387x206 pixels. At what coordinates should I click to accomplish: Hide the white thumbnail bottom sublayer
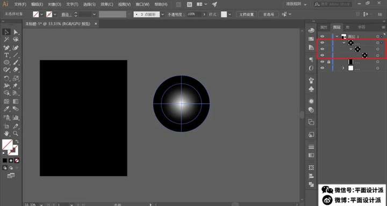[322, 68]
